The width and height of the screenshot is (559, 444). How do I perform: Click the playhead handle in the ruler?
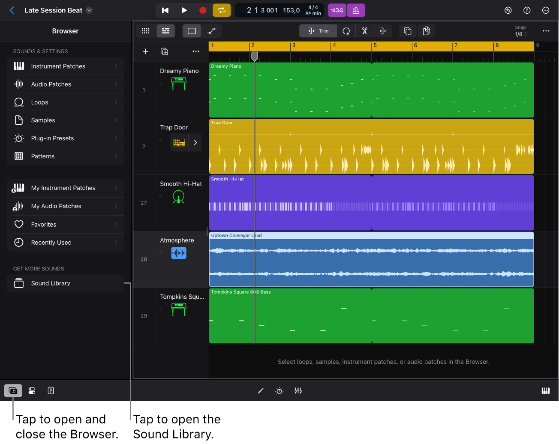point(255,56)
